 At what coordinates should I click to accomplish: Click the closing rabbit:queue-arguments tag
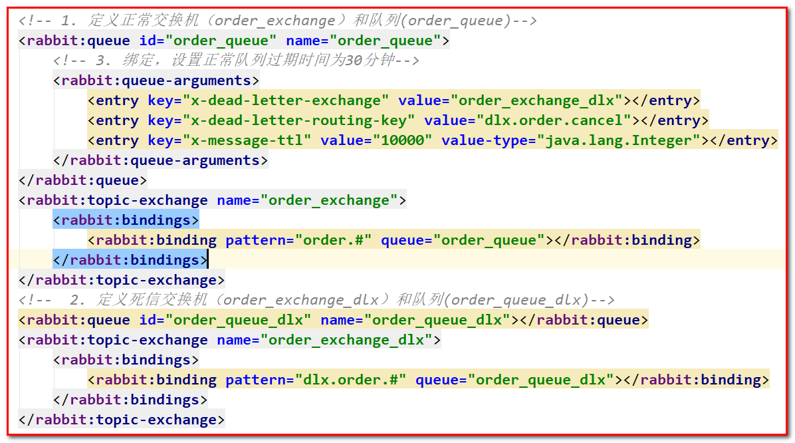tap(160, 160)
